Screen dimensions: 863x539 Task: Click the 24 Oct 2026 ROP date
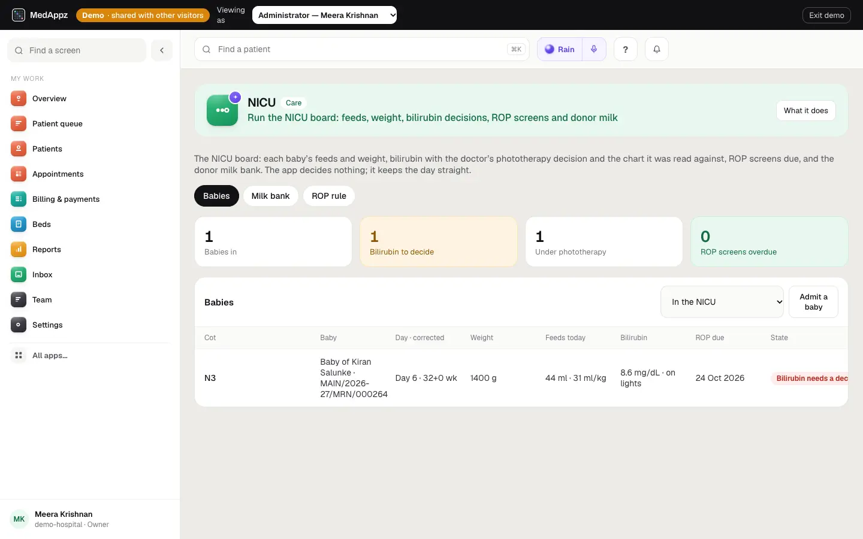point(720,378)
